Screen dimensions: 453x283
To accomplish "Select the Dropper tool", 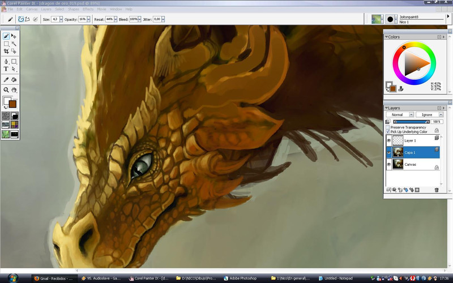I will tap(6, 80).
